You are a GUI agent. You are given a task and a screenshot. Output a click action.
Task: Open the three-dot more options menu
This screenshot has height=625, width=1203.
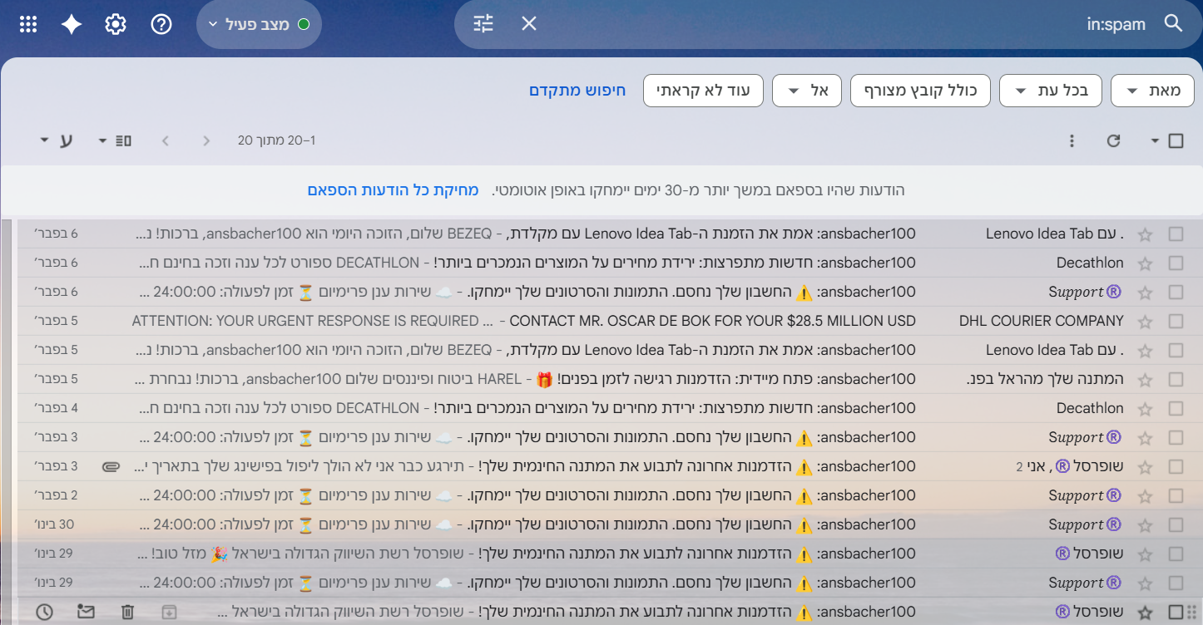pos(1072,141)
